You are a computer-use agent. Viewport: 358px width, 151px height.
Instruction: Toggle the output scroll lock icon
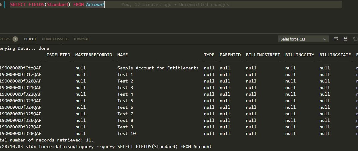tap(345, 39)
